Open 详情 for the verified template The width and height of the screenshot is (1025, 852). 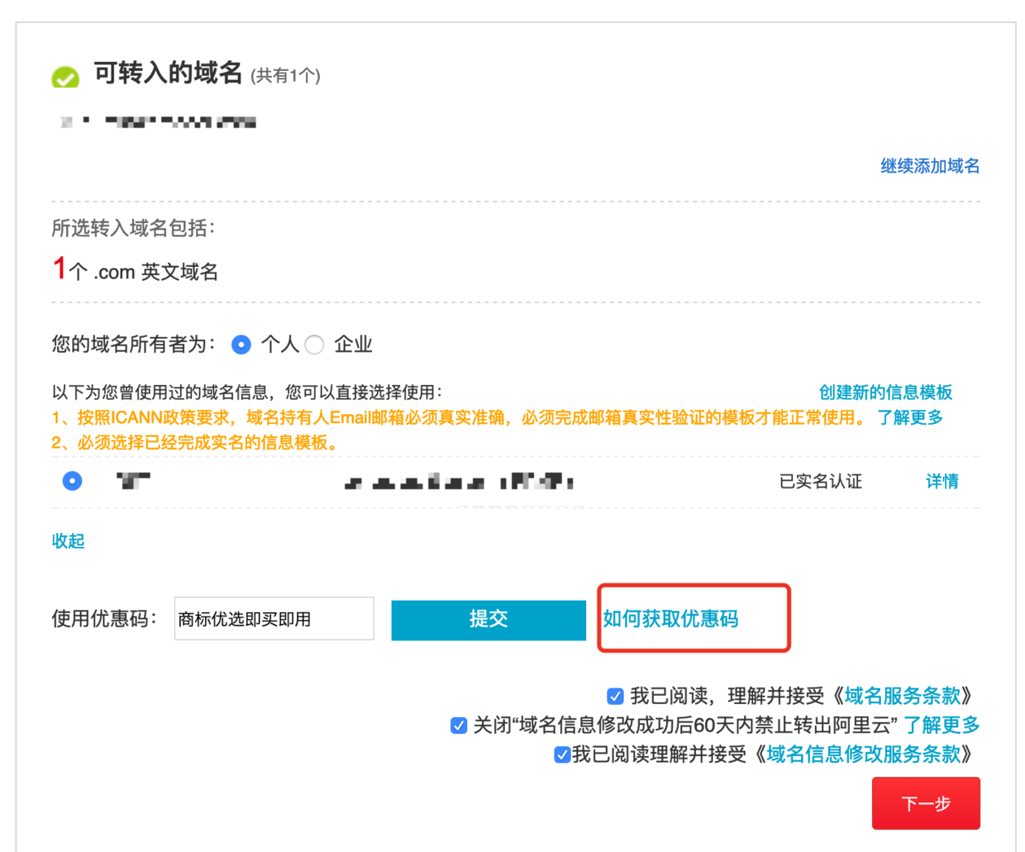pos(942,481)
